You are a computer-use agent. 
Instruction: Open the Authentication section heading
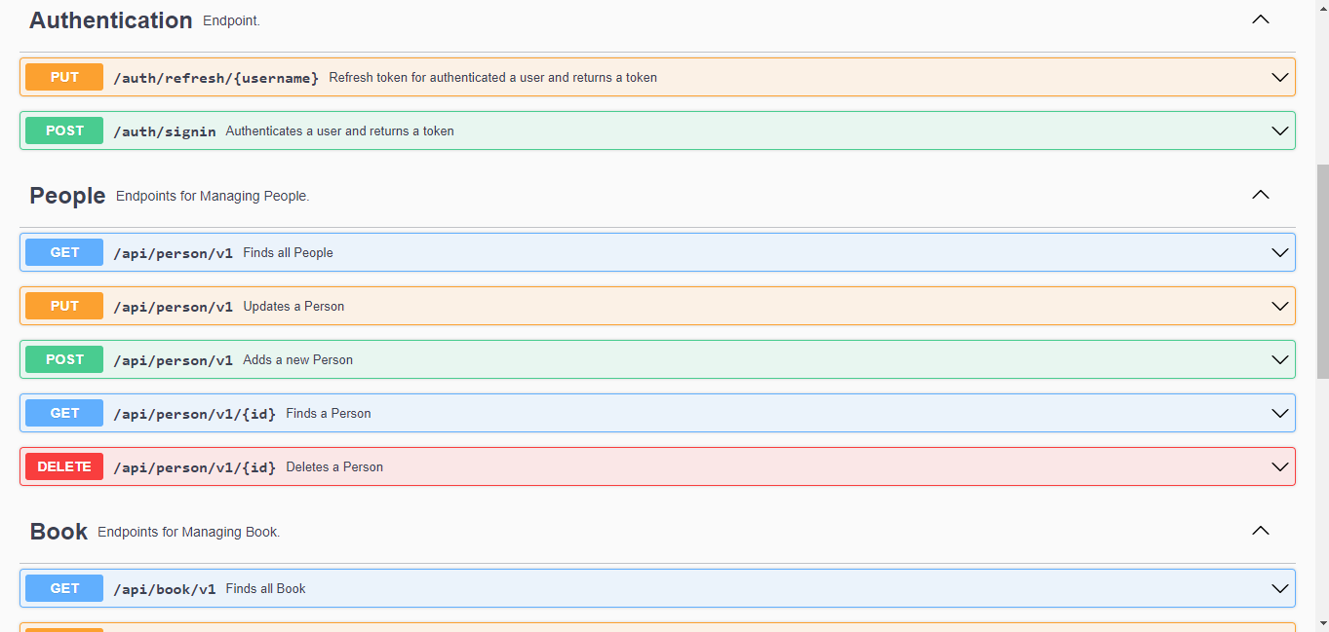click(111, 20)
